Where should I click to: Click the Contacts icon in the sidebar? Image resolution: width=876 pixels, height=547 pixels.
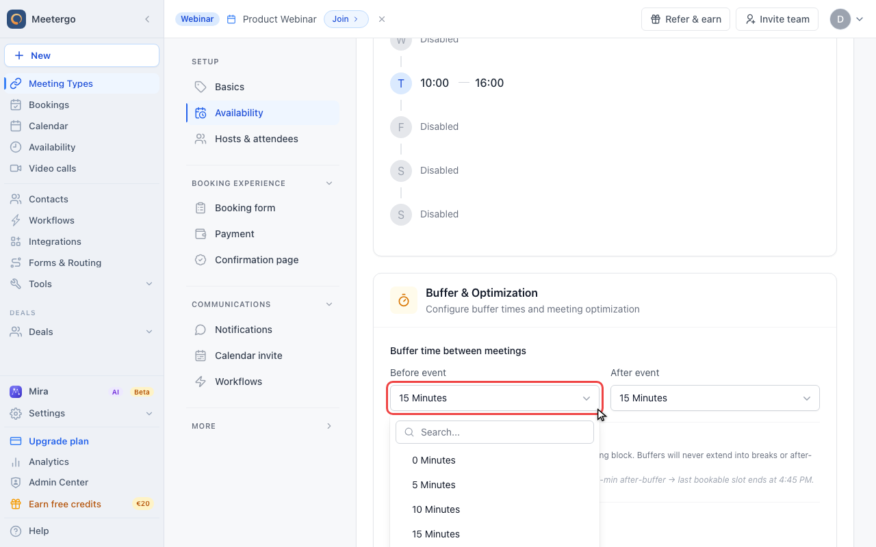pos(16,199)
